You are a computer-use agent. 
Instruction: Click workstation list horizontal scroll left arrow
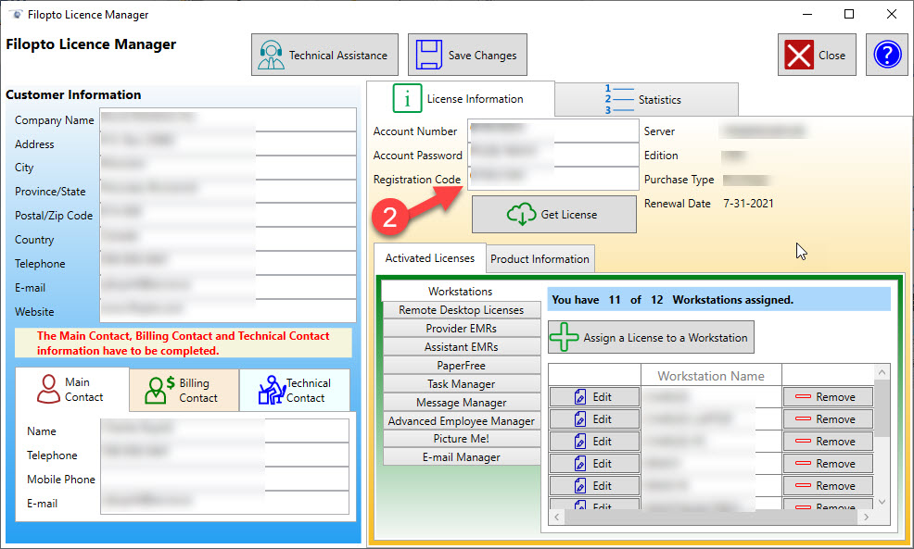pos(557,517)
